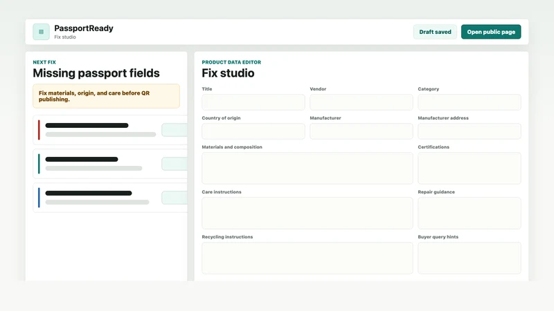Open the red-marked fix card
The height and width of the screenshot is (311, 554).
click(110, 130)
